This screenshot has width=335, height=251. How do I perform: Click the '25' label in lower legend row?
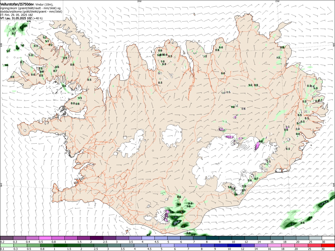[x=309, y=249]
